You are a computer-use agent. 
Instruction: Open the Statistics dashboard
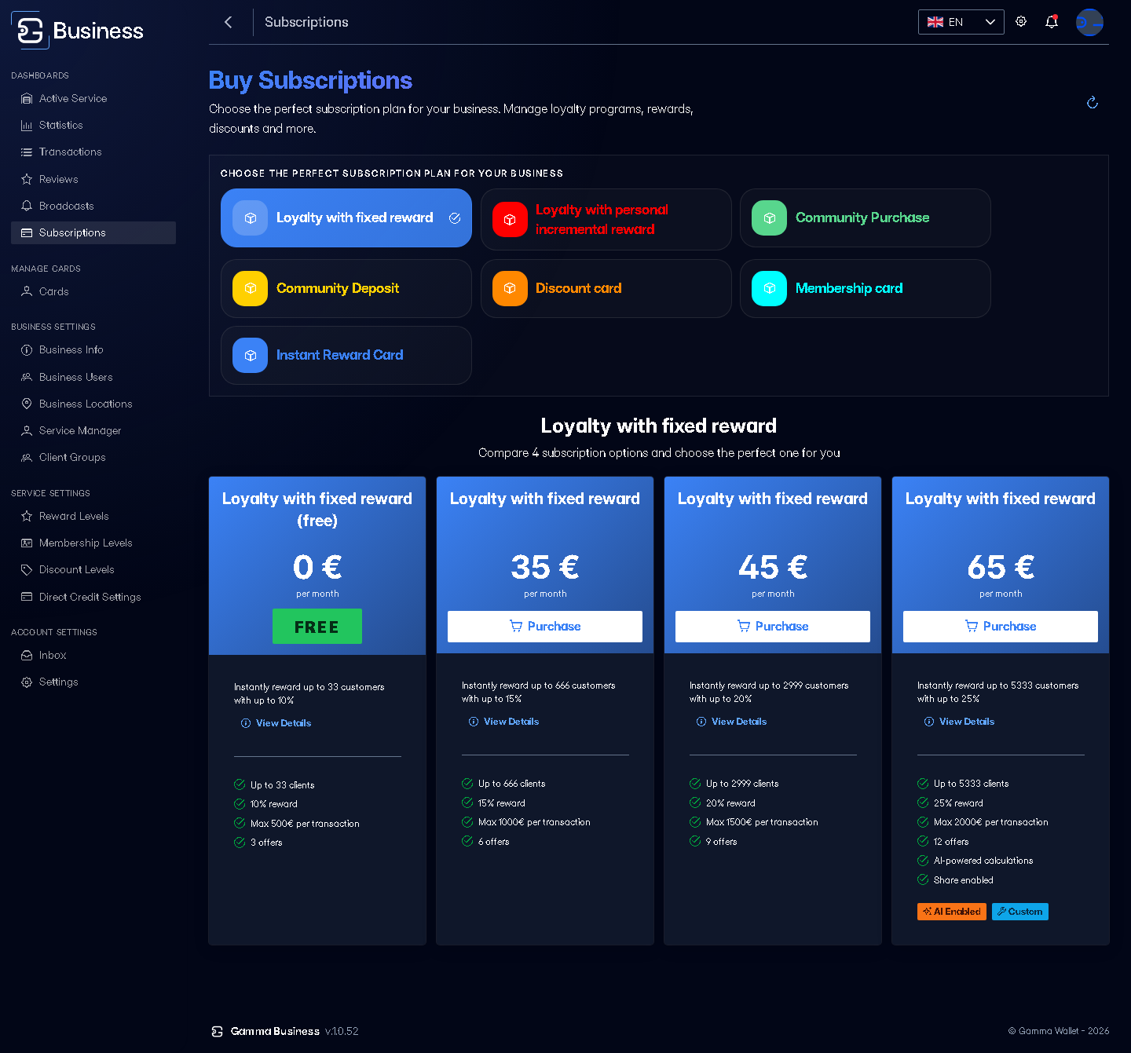click(93, 125)
